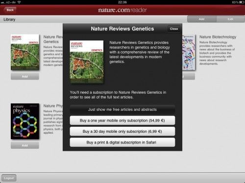The width and height of the screenshot is (245, 183).
Task: Close the Nature Reviews Genetics dialog
Action: coord(174,29)
